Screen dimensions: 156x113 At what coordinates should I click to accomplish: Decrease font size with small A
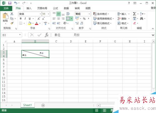tap(43, 19)
